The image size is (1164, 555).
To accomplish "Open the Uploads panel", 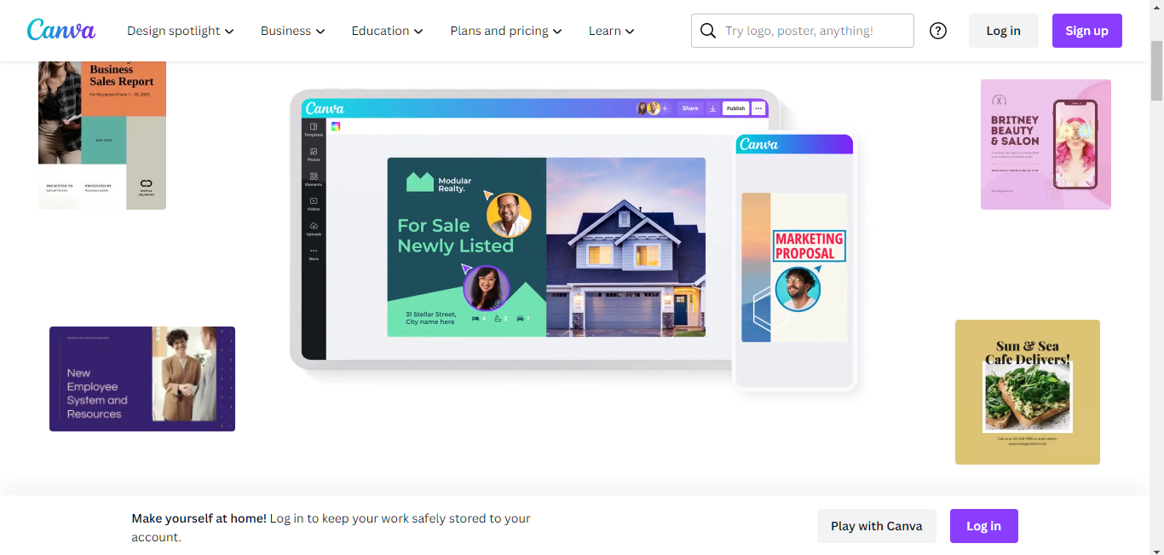I will coord(314,228).
